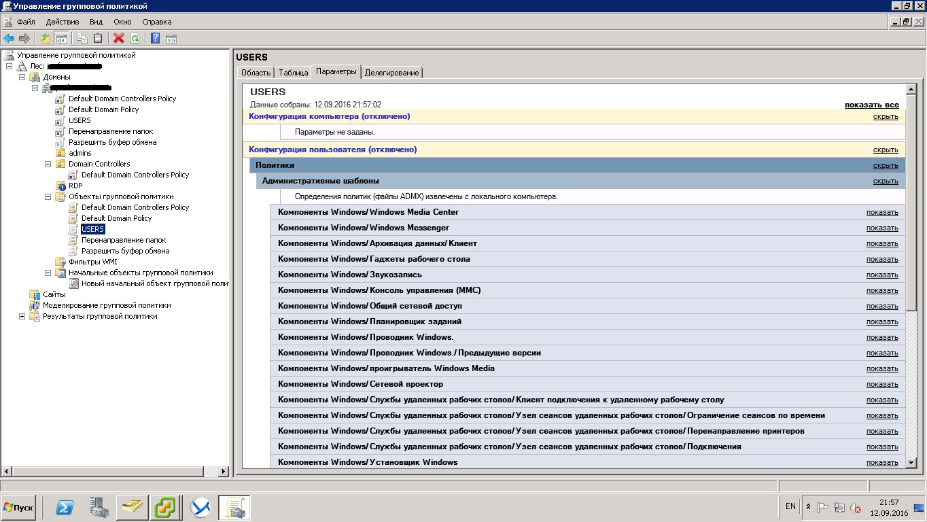Show Windows Messenger component settings
Viewport: 927px width, 522px height.
(x=882, y=228)
